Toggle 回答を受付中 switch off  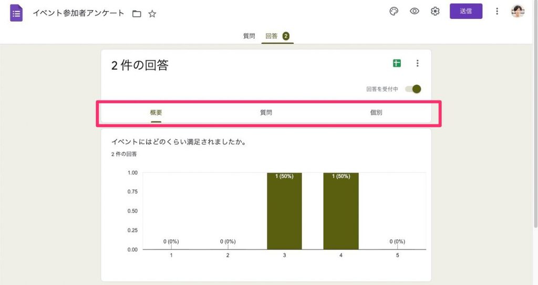(x=413, y=89)
